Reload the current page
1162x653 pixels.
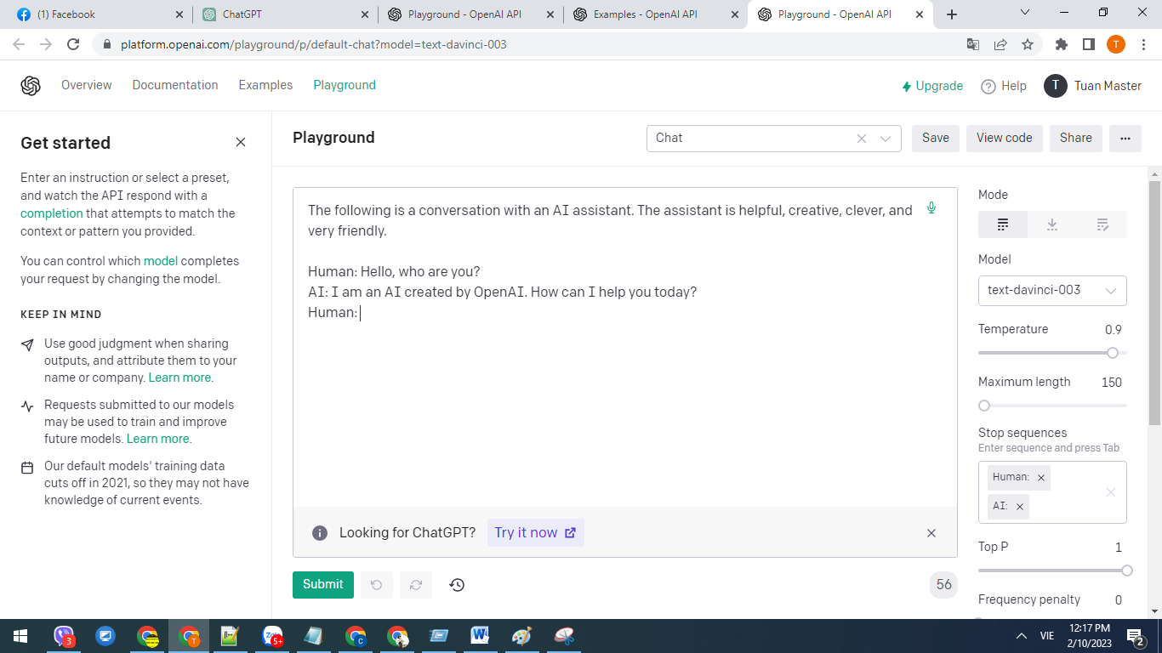pos(73,44)
